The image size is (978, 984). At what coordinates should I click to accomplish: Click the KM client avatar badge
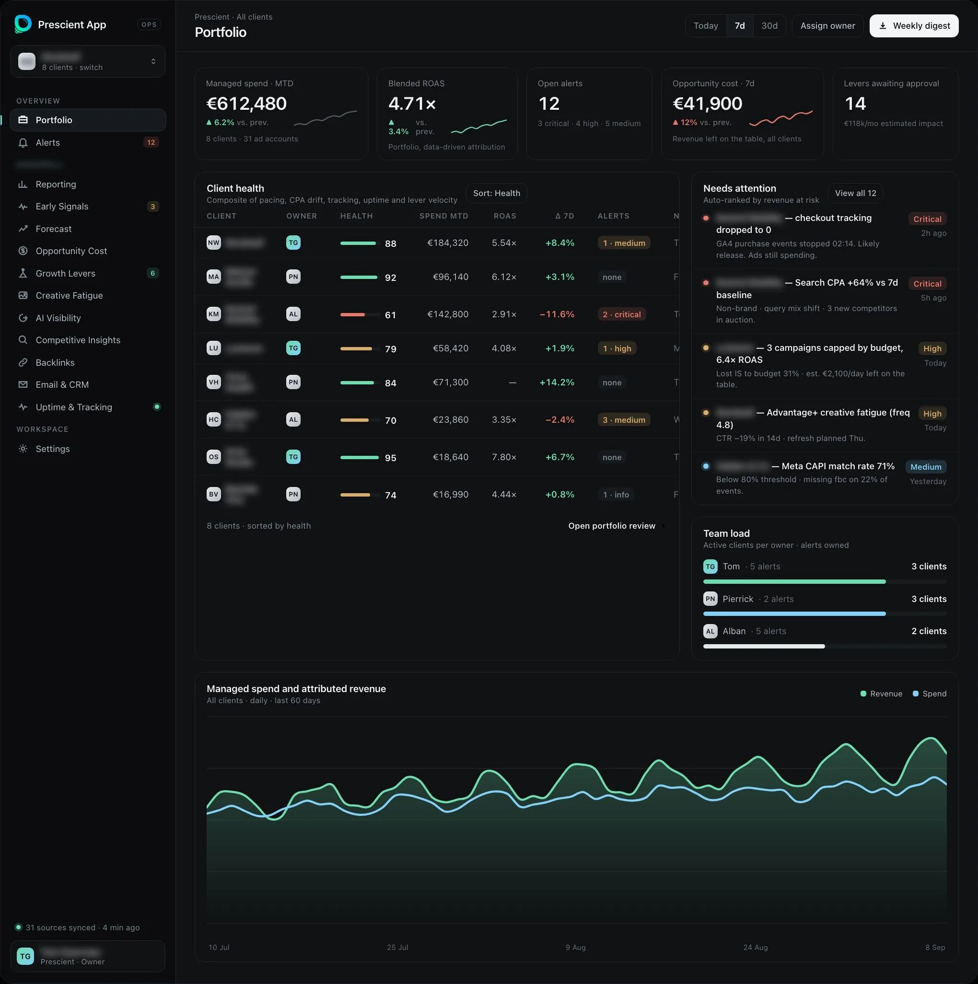point(213,314)
